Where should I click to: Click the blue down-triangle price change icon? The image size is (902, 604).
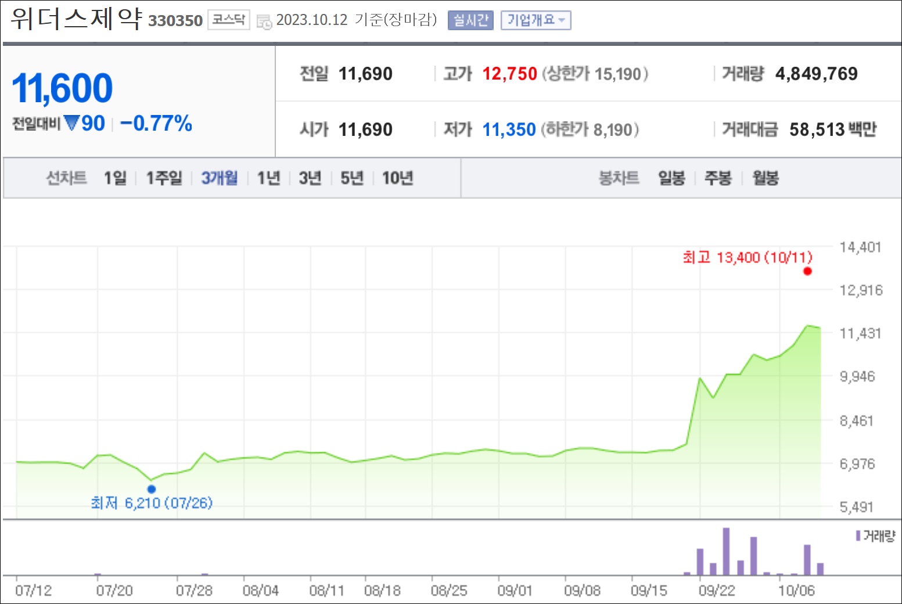tap(71, 123)
